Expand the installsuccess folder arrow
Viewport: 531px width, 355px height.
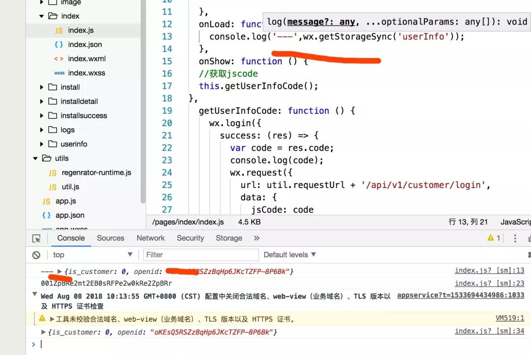tap(41, 115)
